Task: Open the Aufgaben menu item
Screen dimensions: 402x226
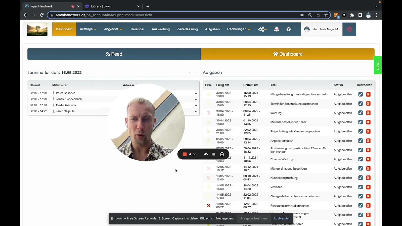Action: click(x=212, y=29)
